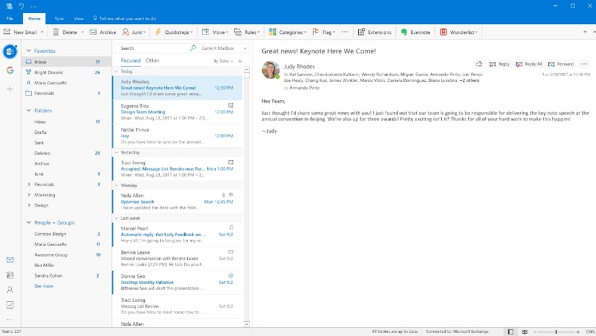Open Evernote add-in from the ribbon
596x336 pixels.
(415, 32)
